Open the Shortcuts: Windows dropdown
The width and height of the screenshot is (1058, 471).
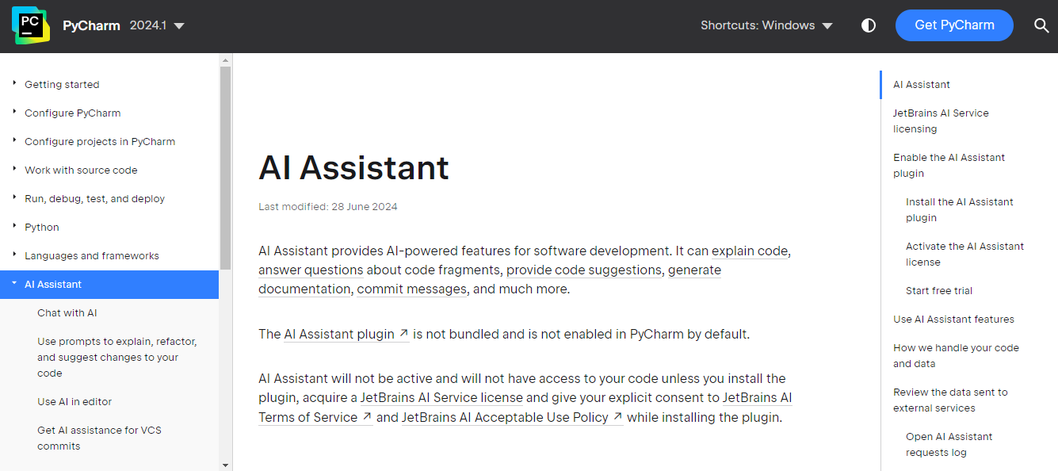coord(766,25)
